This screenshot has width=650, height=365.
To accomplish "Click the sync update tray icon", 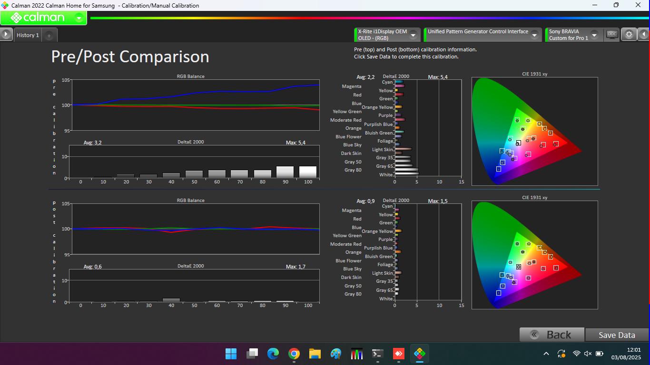I will (561, 354).
